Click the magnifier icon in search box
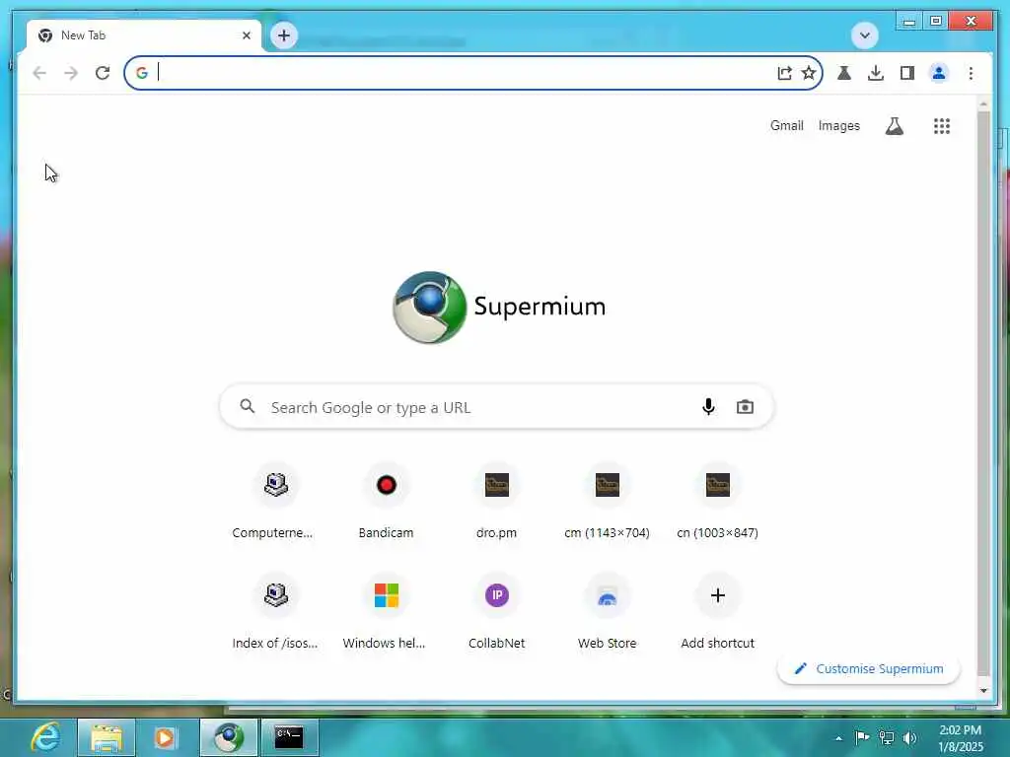 point(248,406)
